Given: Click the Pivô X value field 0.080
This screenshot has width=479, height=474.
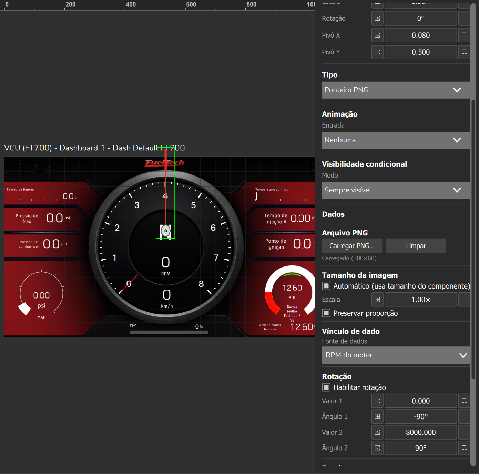Looking at the screenshot, I should [x=421, y=35].
